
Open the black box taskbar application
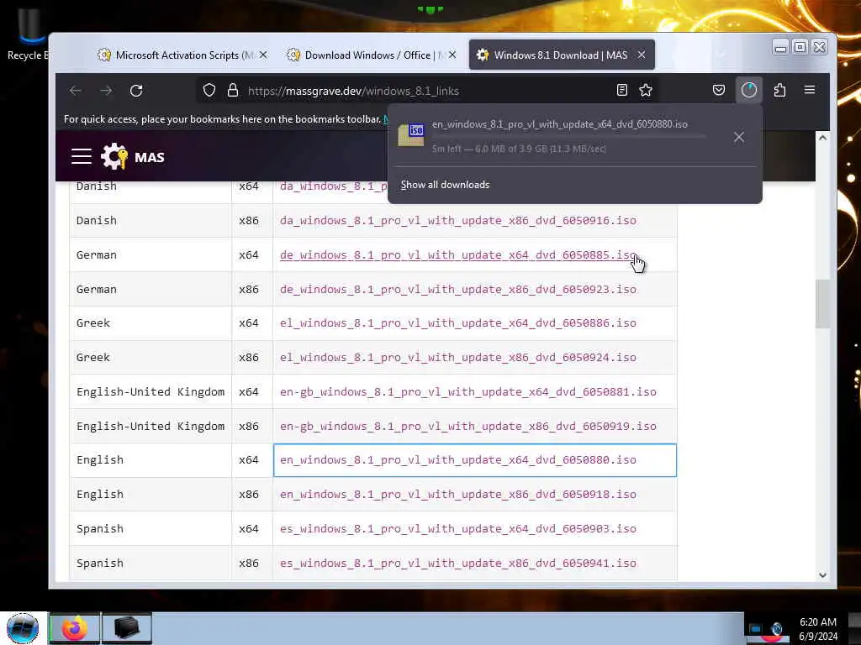(x=126, y=628)
